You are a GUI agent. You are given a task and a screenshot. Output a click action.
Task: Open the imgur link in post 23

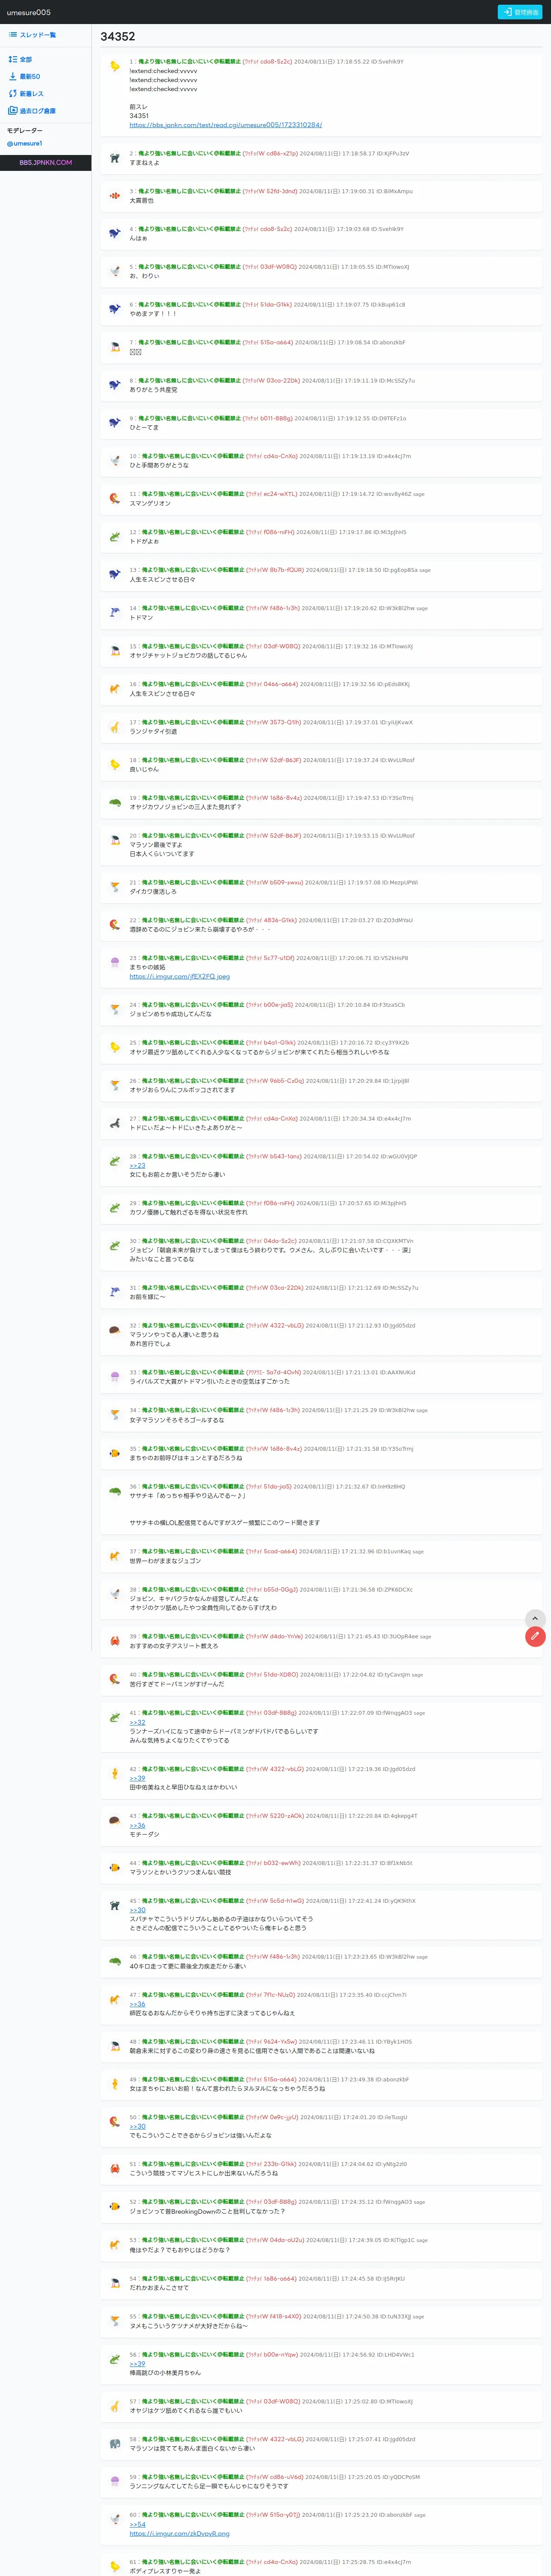[179, 976]
